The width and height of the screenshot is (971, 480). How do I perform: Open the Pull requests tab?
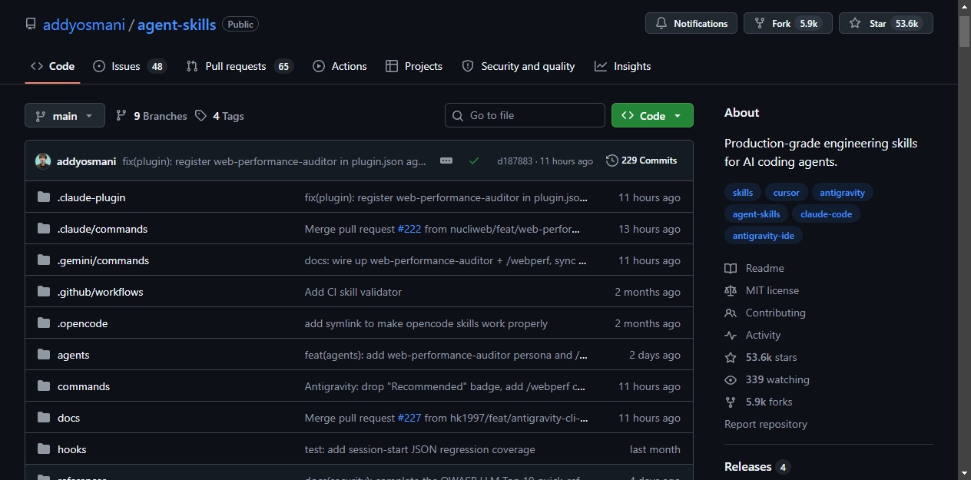pyautogui.click(x=240, y=67)
